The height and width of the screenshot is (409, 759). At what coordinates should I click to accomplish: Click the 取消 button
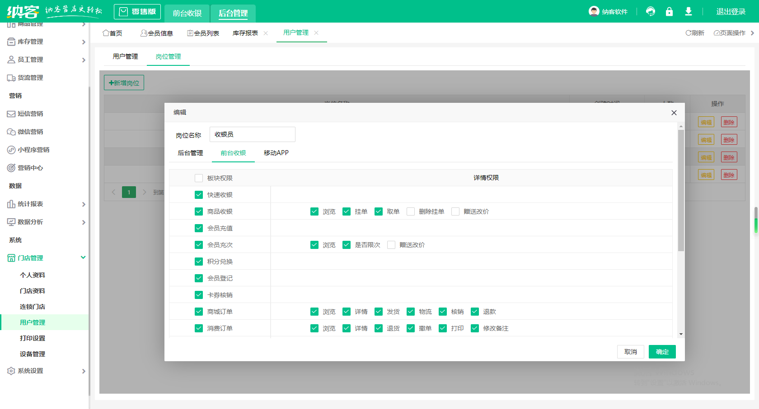[x=630, y=352]
